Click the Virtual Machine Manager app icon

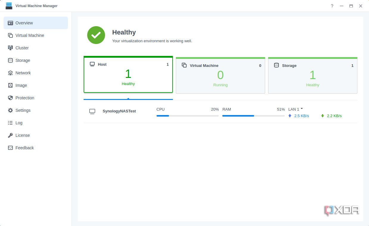tap(9, 6)
